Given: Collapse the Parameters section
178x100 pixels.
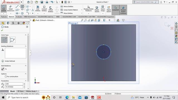Looking at the screenshot, I should [x=26, y=81].
